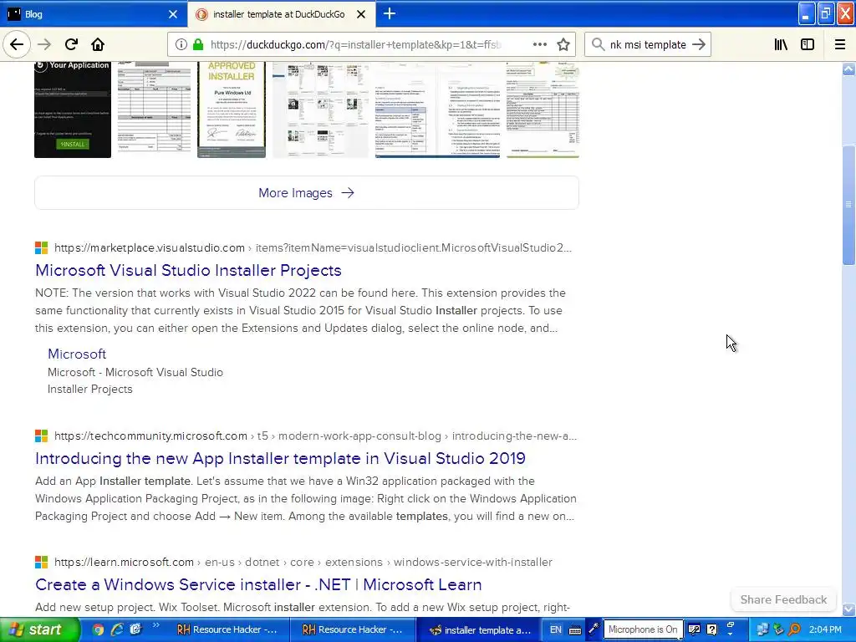This screenshot has height=642, width=856.
Task: Click the forward navigation arrow
Action: 44,44
